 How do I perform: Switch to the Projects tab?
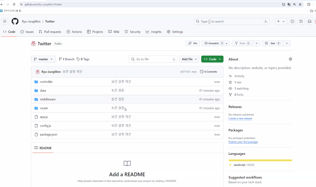95,32
